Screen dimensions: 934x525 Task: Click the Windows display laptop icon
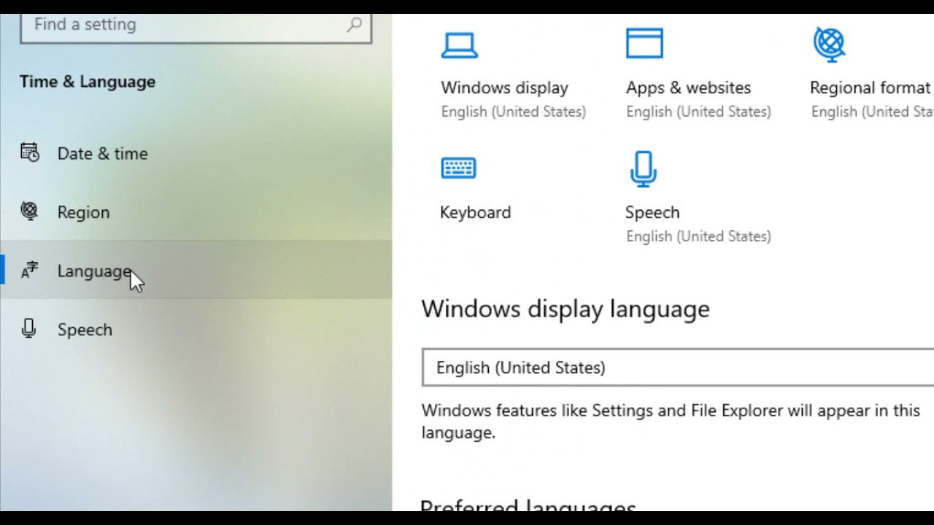pos(460,45)
